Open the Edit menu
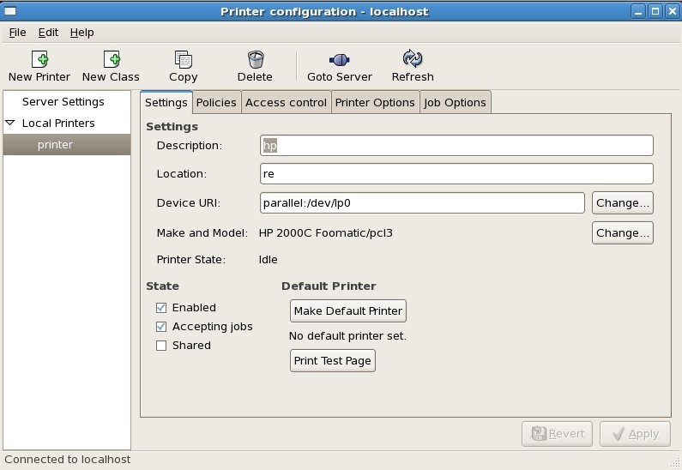Viewport: 682px width, 470px height. tap(48, 33)
